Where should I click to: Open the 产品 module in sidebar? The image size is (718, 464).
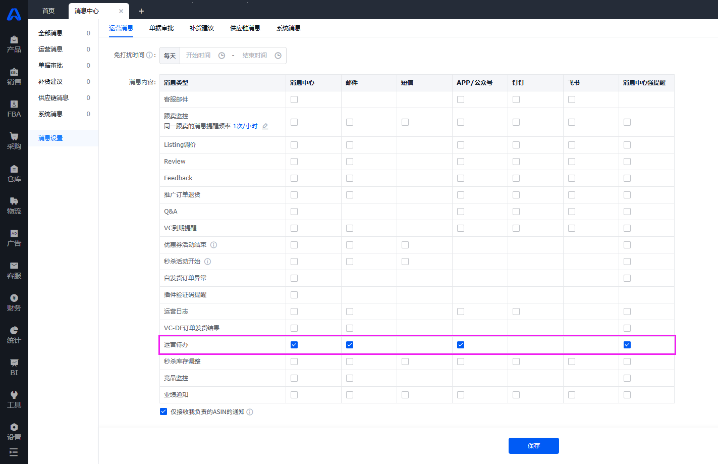coord(14,44)
